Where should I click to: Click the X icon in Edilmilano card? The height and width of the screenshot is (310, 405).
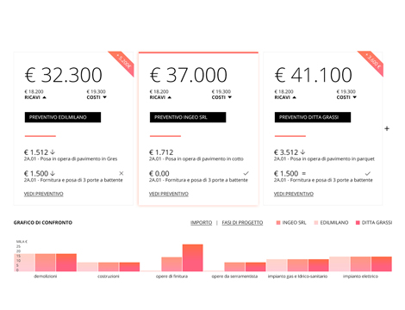click(x=121, y=173)
